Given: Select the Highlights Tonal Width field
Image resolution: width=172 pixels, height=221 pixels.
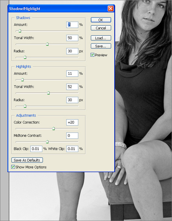Looking at the screenshot, I should (72, 87).
